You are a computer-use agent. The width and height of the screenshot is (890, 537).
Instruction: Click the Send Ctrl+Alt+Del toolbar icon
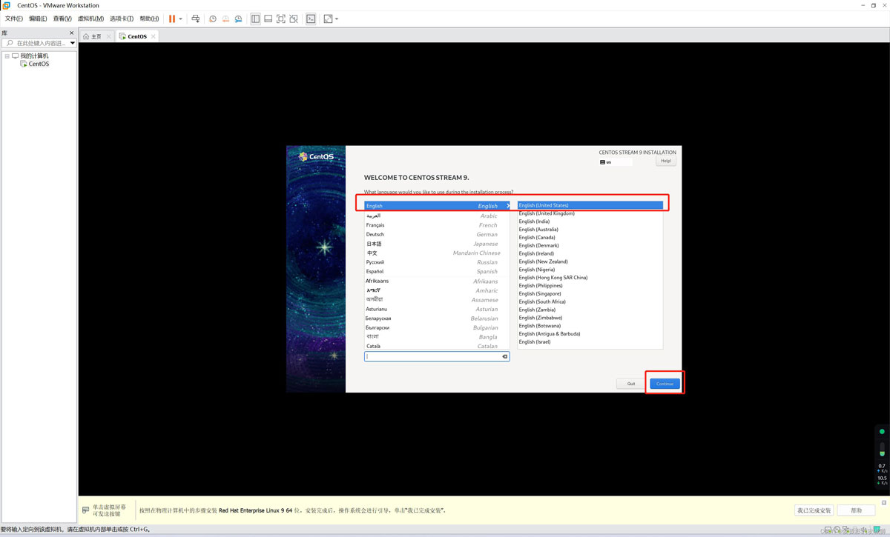(196, 19)
